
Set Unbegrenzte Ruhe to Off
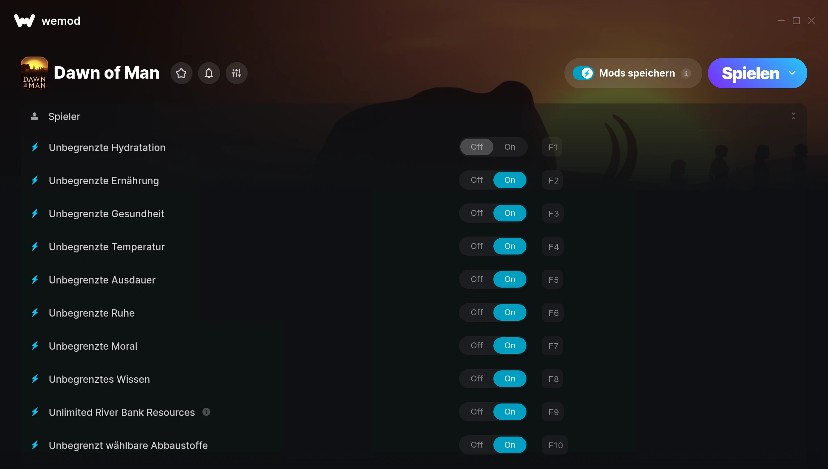point(476,312)
